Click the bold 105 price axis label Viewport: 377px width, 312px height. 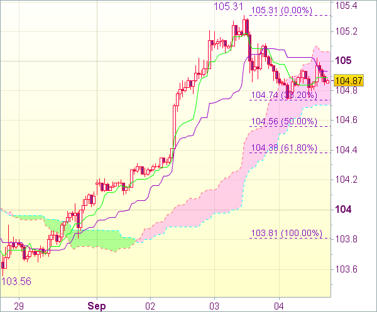[x=343, y=60]
